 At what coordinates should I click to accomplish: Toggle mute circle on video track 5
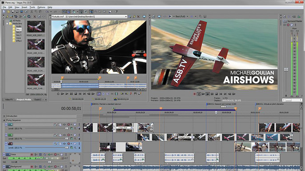75,135
